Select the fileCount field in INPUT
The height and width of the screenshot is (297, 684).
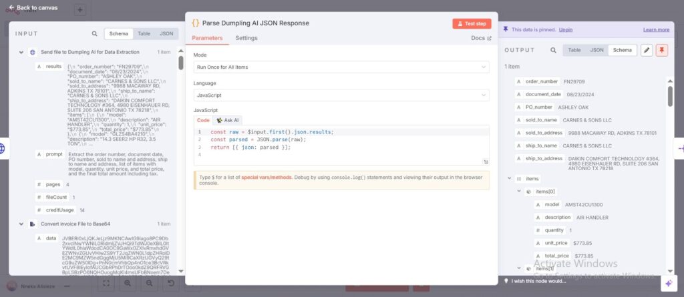click(x=52, y=197)
